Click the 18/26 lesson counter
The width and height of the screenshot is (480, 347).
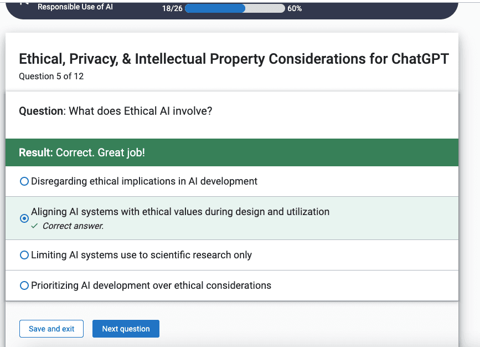[172, 8]
